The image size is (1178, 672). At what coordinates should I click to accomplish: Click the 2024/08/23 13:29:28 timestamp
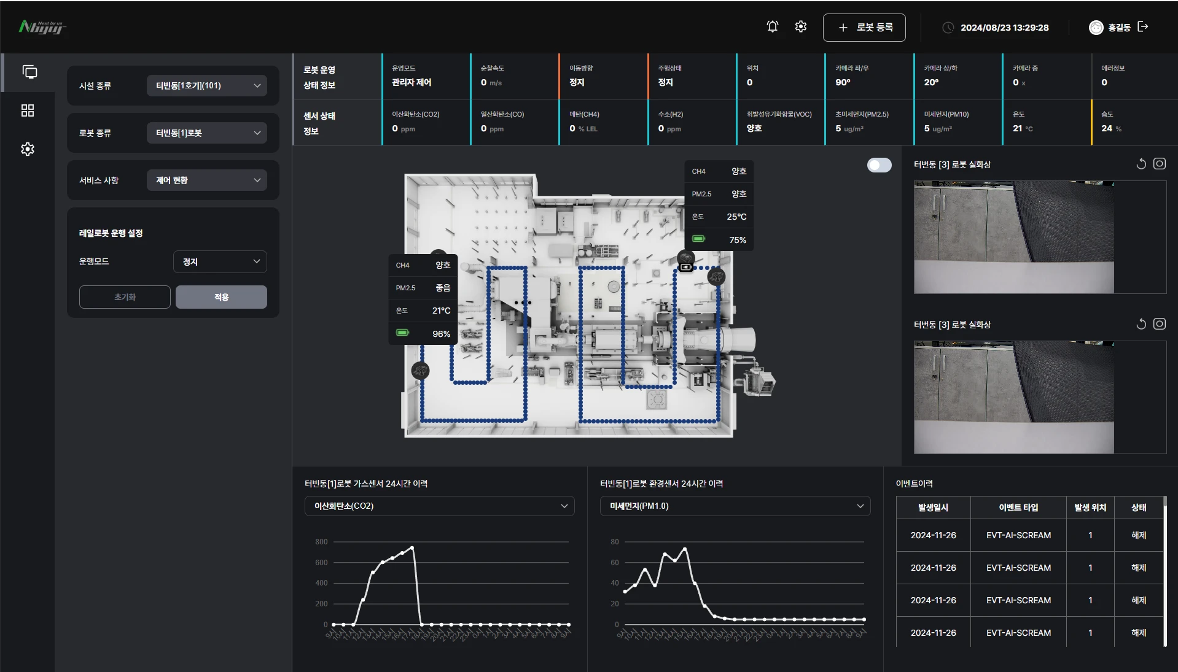(x=1004, y=28)
